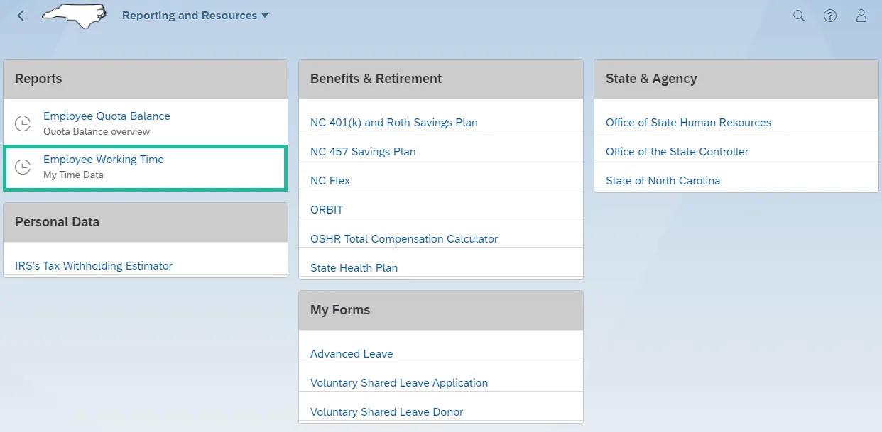The height and width of the screenshot is (432, 882).
Task: Click the clock icon beside Employee Working Time
Action: click(x=23, y=167)
